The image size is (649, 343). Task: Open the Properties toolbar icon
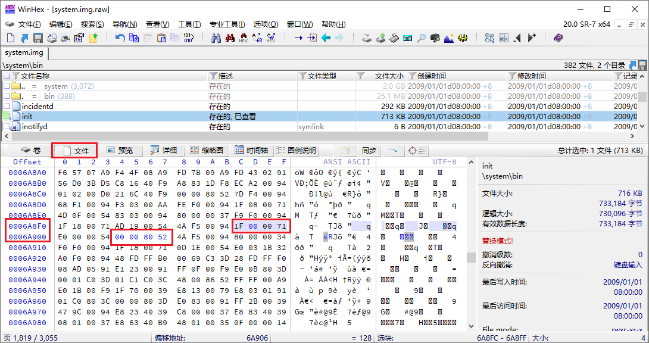79,38
